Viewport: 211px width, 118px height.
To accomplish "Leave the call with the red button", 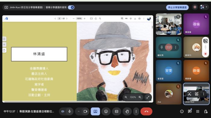I will click(146, 111).
